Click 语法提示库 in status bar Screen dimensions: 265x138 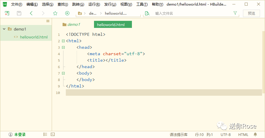pyautogui.click(x=178, y=134)
